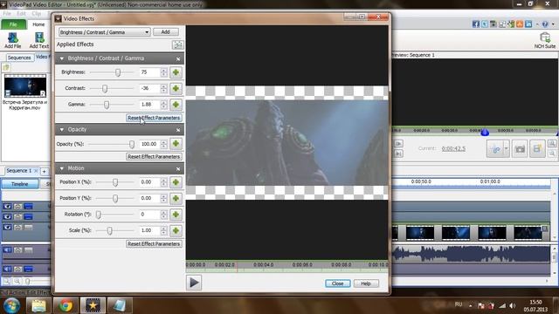Image resolution: width=559 pixels, height=314 pixels.
Task: Reset Opacity effect parameters
Action: 154,157
